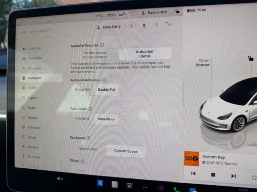The height and width of the screenshot is (192, 257).
Task: Tap download arrow in top status bar
Action: 132,14
